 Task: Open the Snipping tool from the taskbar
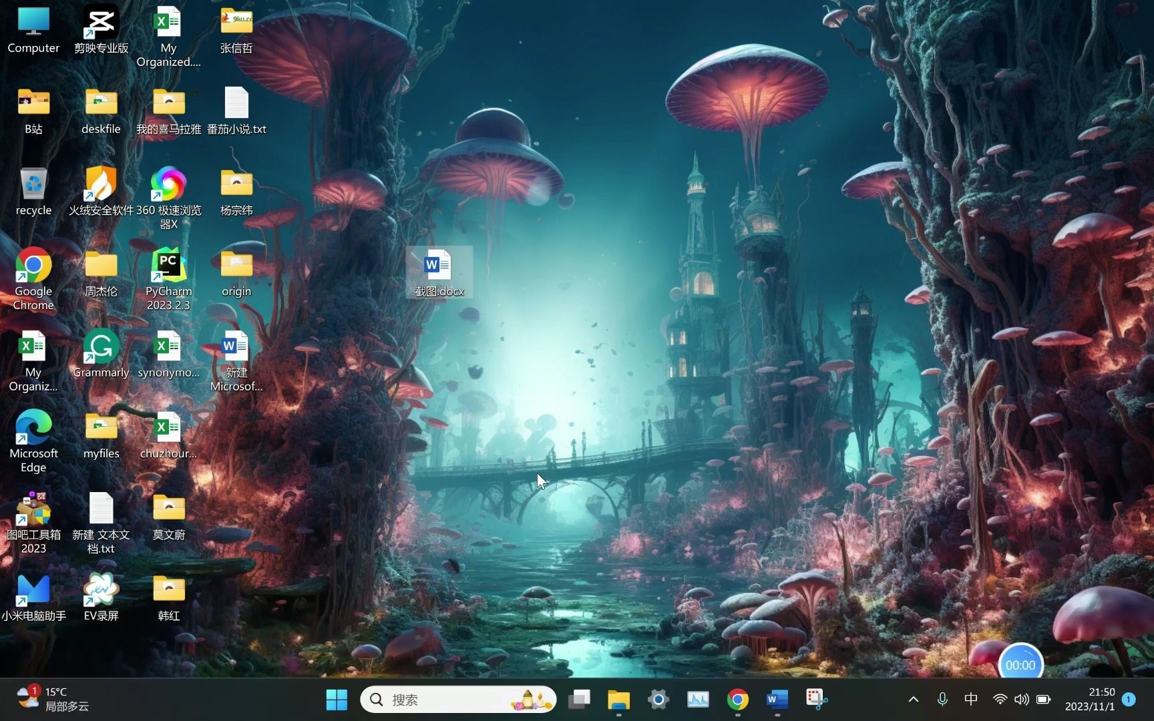(816, 700)
